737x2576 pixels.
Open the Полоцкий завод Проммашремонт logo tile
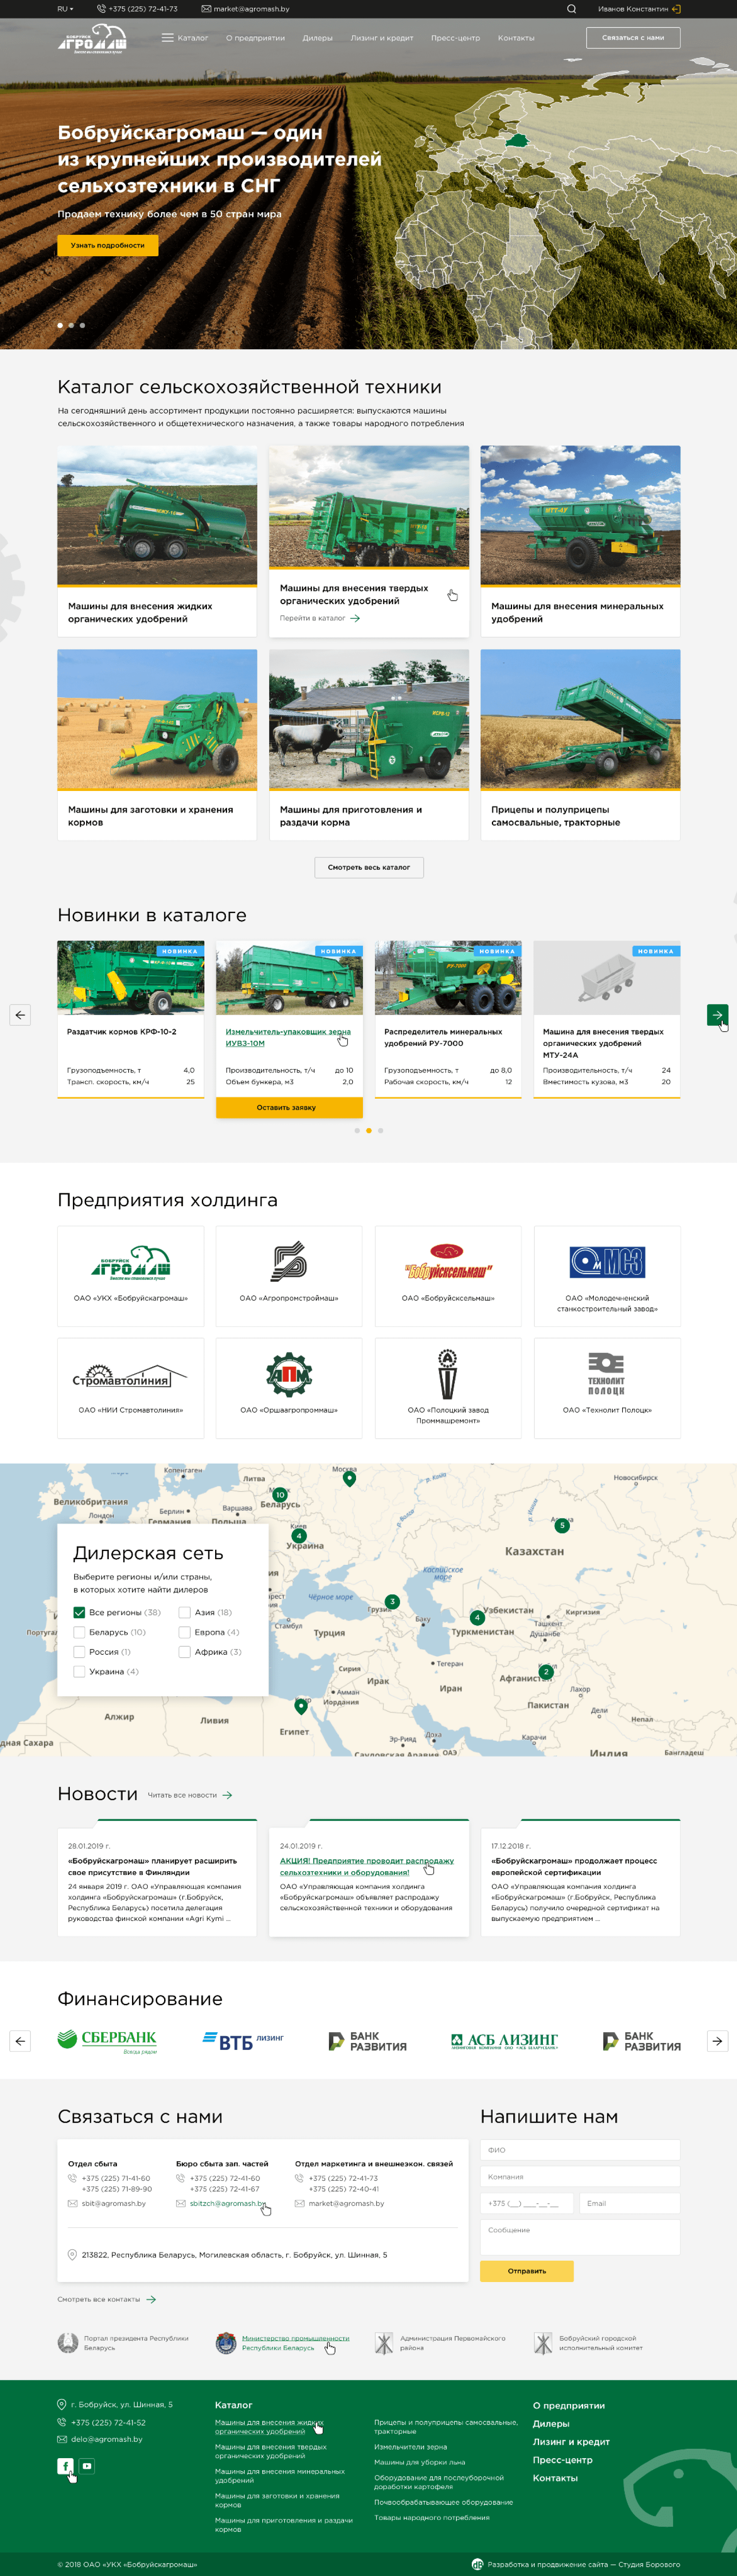pyautogui.click(x=448, y=1388)
